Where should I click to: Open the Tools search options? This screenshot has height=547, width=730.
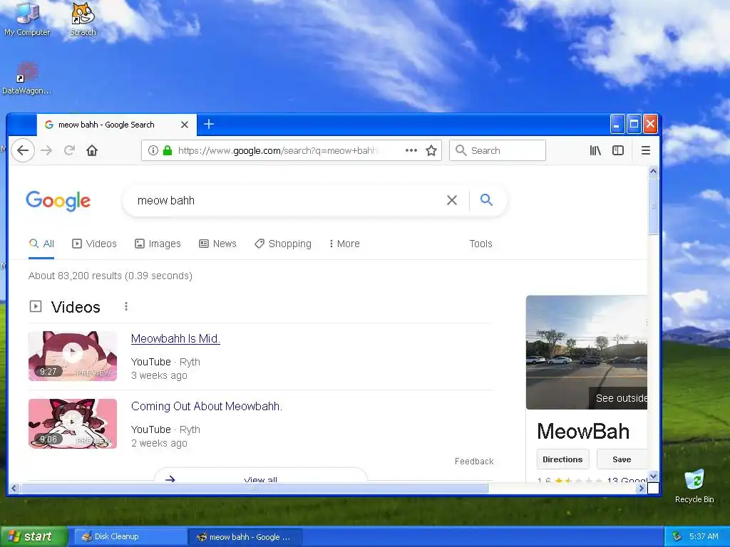[x=481, y=244]
